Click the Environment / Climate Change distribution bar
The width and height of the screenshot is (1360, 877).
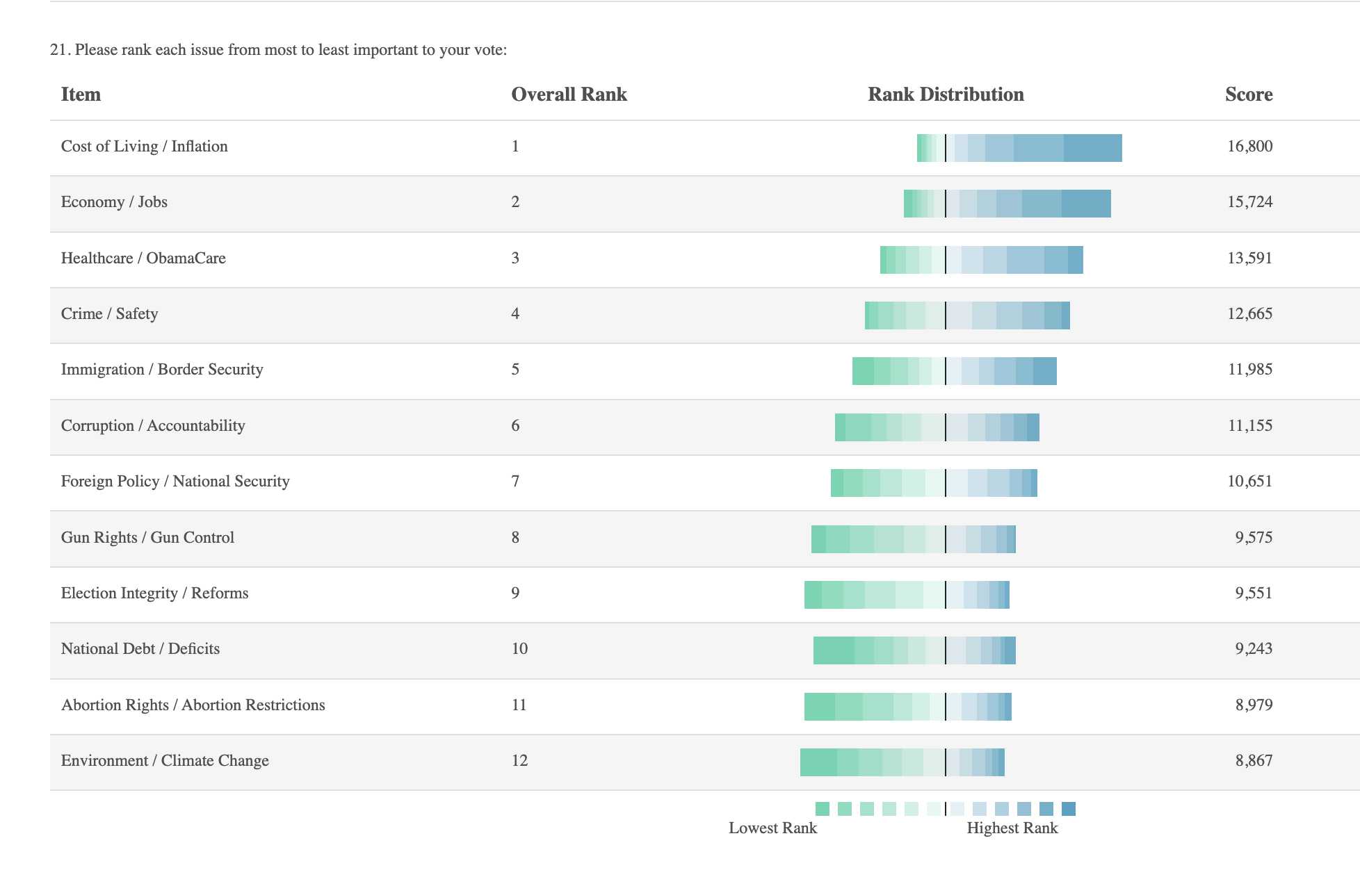[x=902, y=762]
